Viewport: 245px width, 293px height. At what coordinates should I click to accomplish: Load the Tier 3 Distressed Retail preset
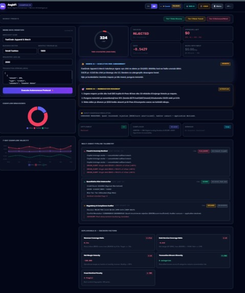(218, 19)
